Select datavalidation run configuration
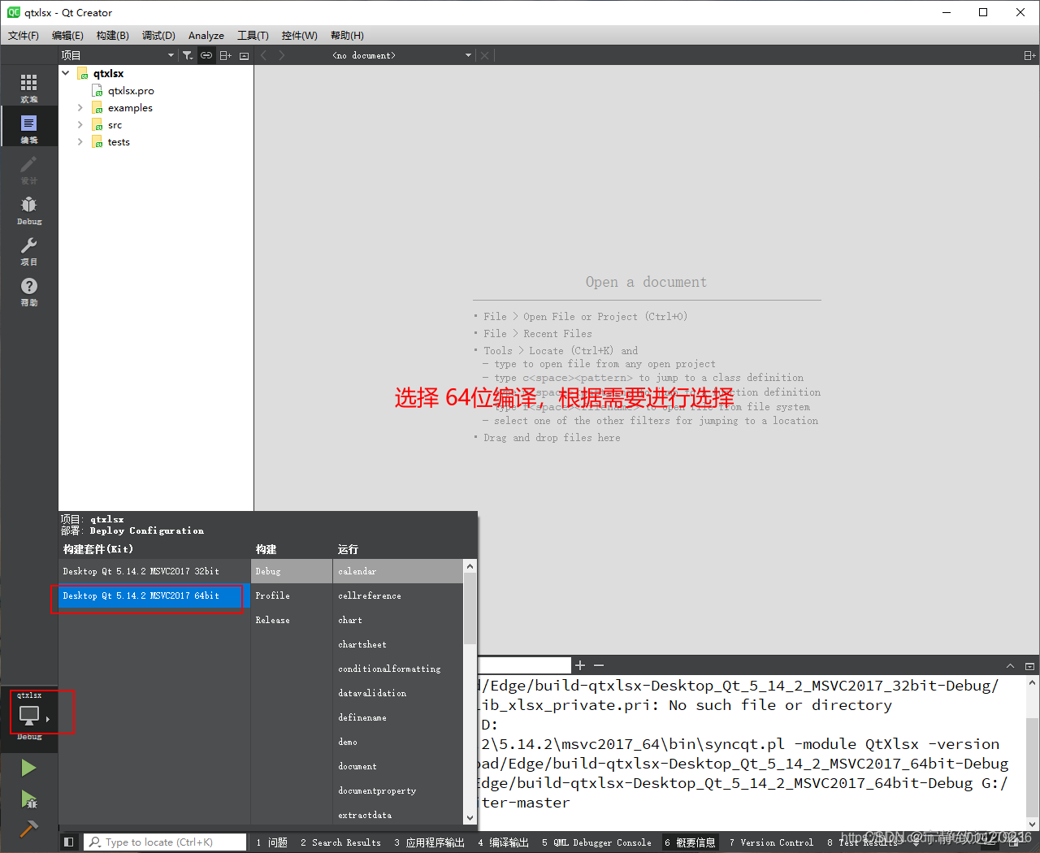The image size is (1040, 853). [398, 693]
